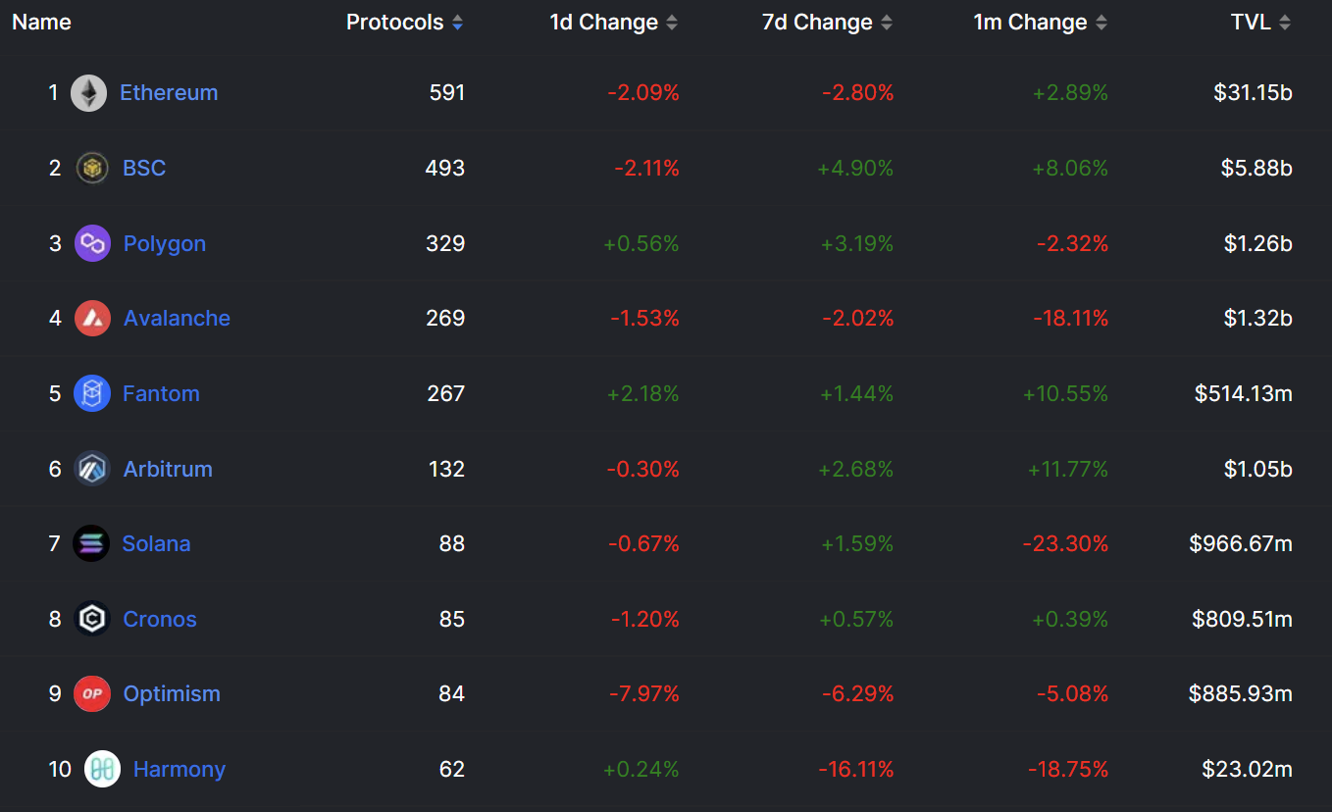Open the Ethereum chain link
The height and width of the screenshot is (812, 1332).
point(169,93)
